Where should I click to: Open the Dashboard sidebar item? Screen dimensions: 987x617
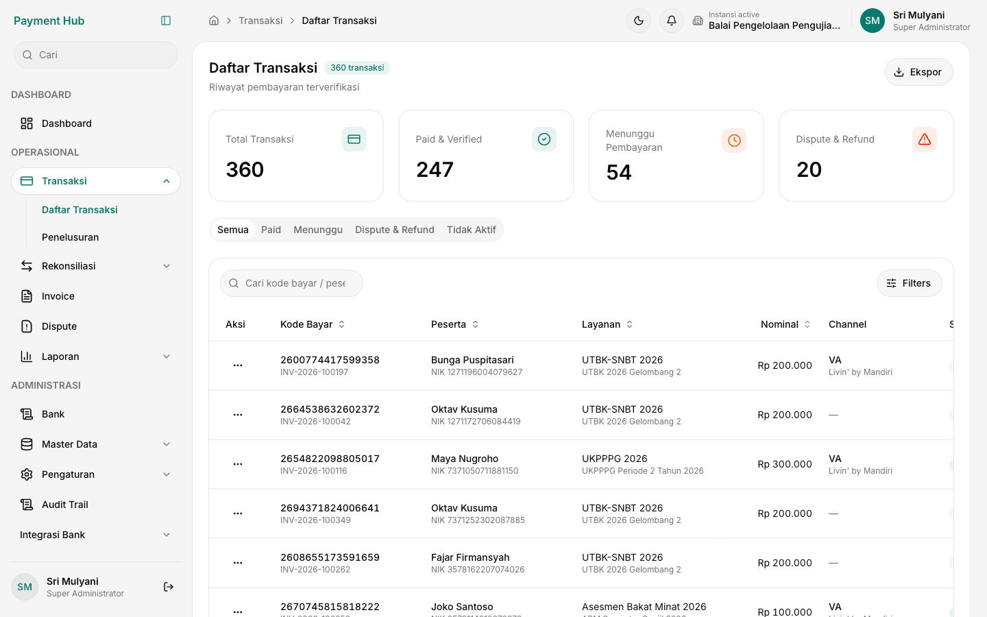[96, 123]
